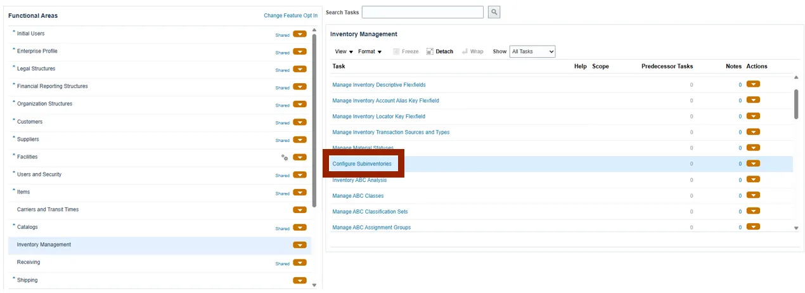Image resolution: width=805 pixels, height=293 pixels.
Task: Click Shared label for Initial Users
Action: [282, 35]
